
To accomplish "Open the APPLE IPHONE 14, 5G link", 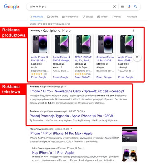I will pyautogui.click(x=83, y=59).
